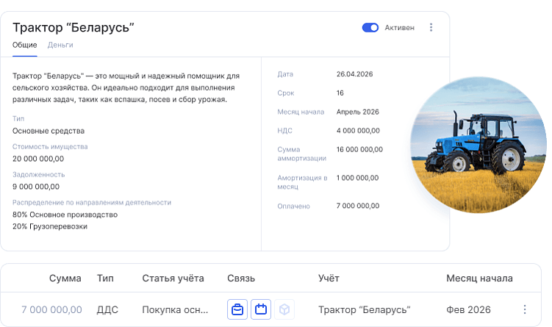Screen dimensions: 552x327
Task: Toggle the Активен switch off
Action: click(x=370, y=27)
